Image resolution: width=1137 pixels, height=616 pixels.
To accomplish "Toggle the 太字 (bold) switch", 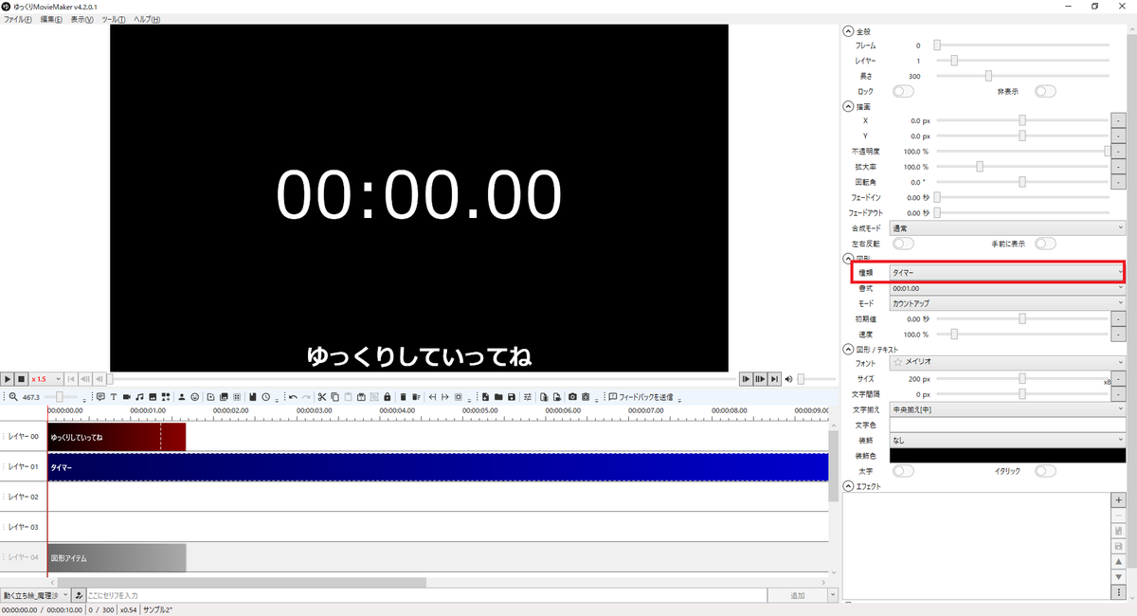I will 903,471.
